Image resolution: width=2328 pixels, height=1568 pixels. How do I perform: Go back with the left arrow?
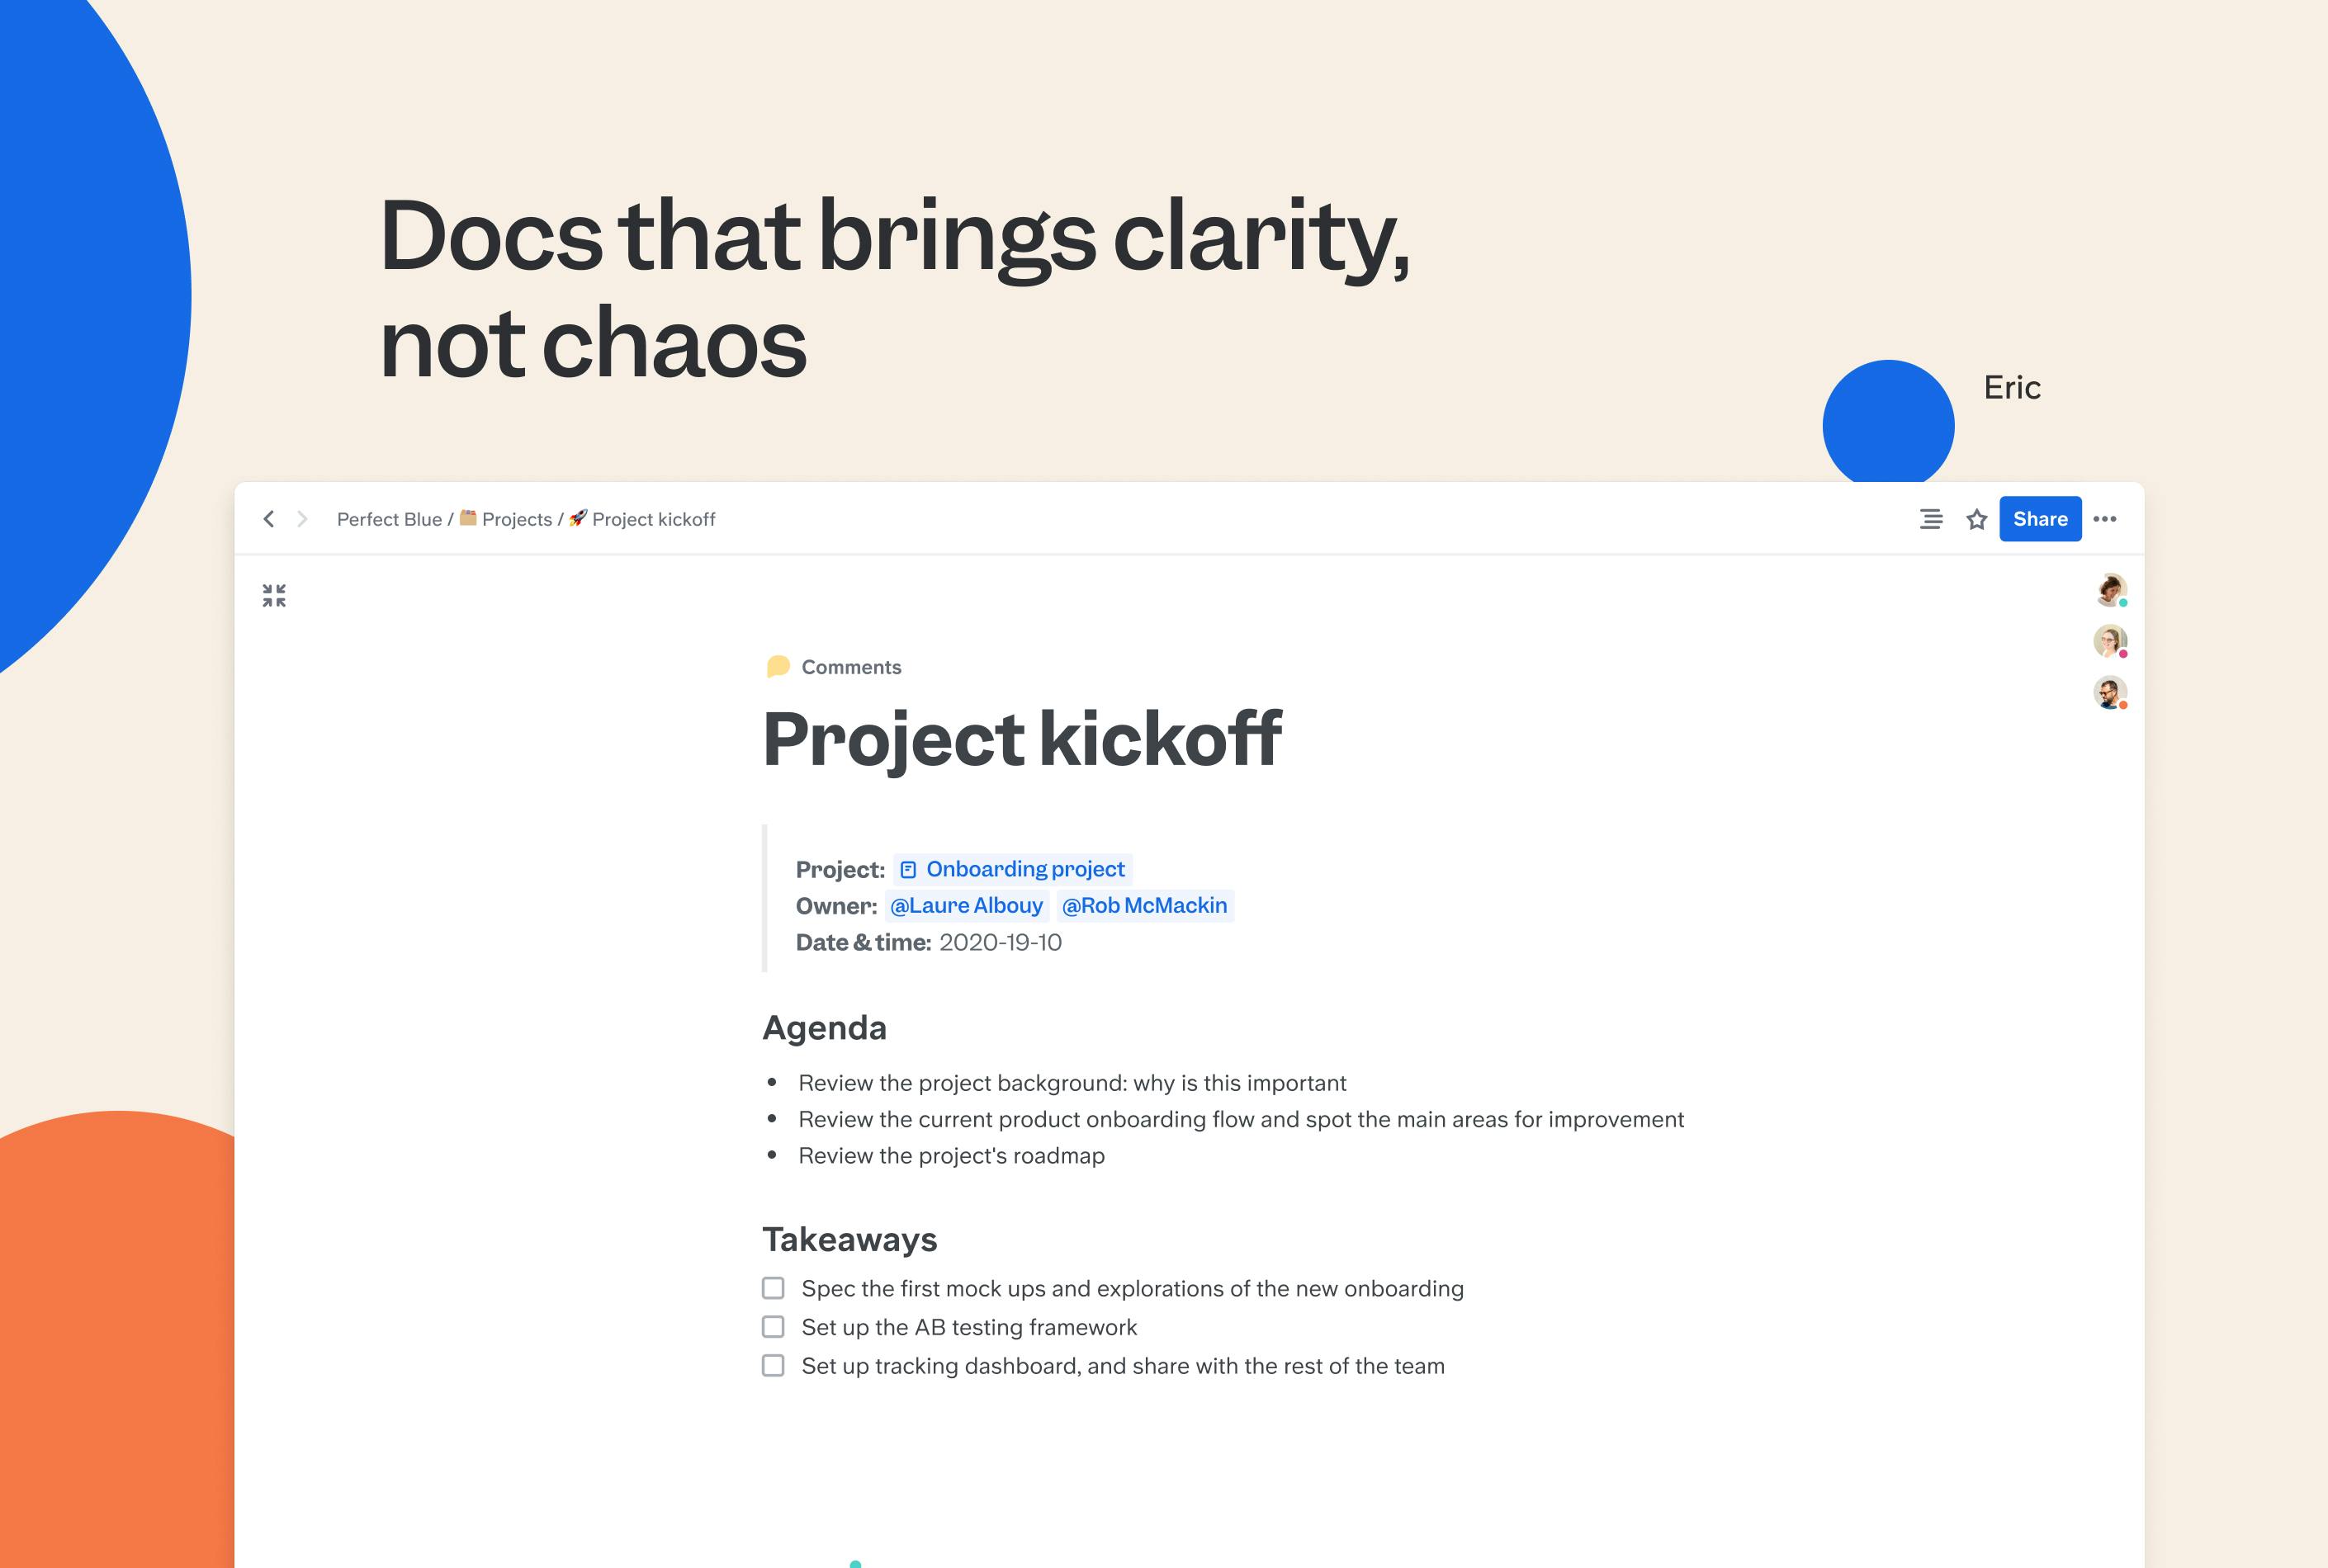(x=268, y=518)
